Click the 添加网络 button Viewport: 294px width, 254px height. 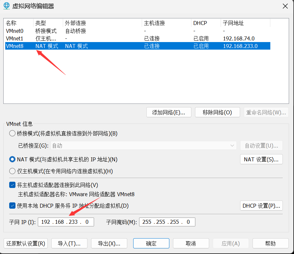(169, 112)
